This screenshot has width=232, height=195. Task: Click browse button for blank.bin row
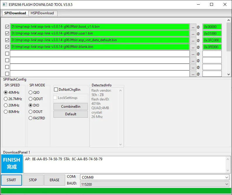click(x=193, y=47)
